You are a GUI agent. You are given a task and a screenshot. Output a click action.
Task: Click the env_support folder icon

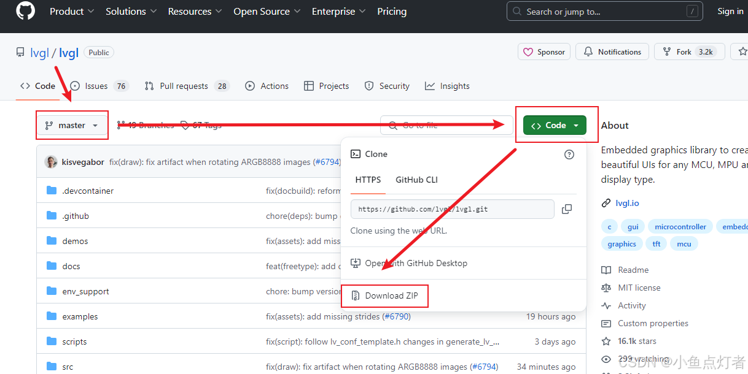(52, 291)
